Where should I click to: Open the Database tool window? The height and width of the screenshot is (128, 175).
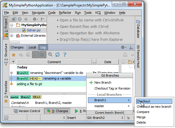pos(138,29)
